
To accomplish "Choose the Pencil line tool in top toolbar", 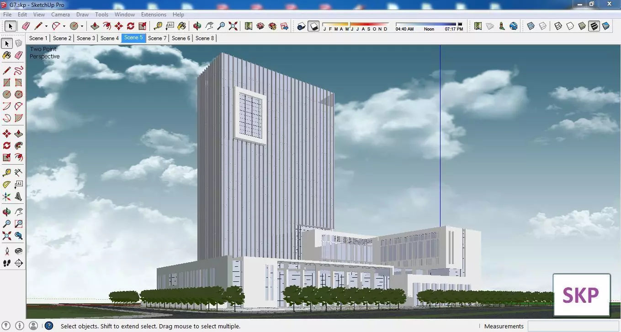I will click(x=38, y=26).
